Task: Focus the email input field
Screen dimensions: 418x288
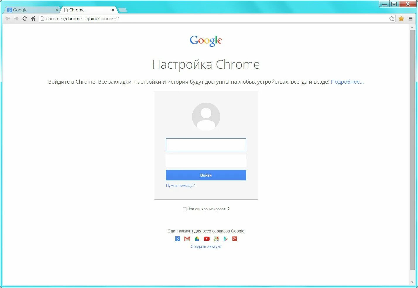Action: coord(206,145)
